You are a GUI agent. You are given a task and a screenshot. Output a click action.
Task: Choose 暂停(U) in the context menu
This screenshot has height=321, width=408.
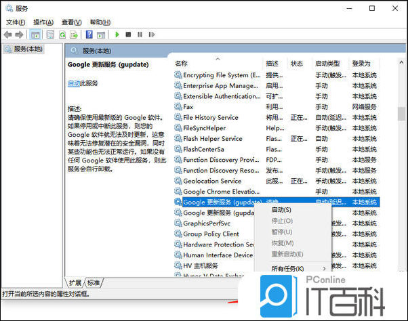[x=282, y=232]
